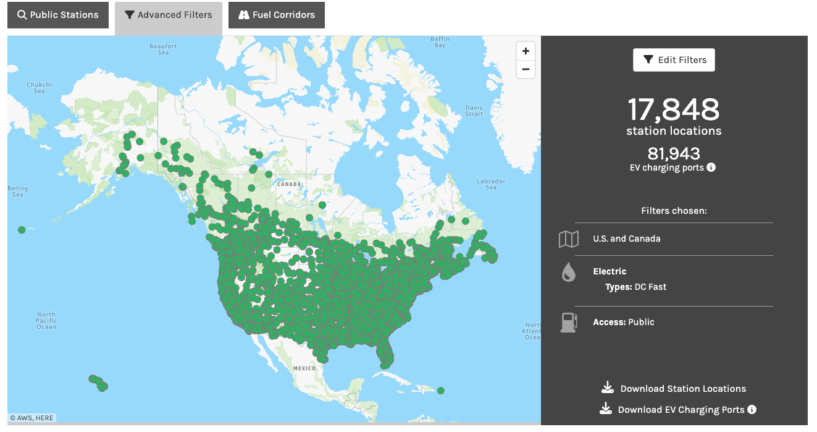Click the MEXICO map label
Image resolution: width=817 pixels, height=432 pixels.
pos(304,368)
